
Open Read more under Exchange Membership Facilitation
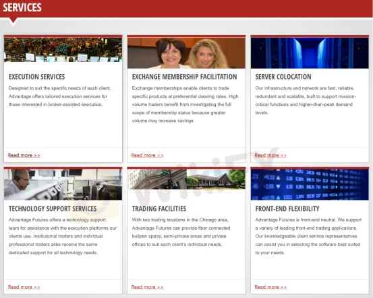click(147, 155)
